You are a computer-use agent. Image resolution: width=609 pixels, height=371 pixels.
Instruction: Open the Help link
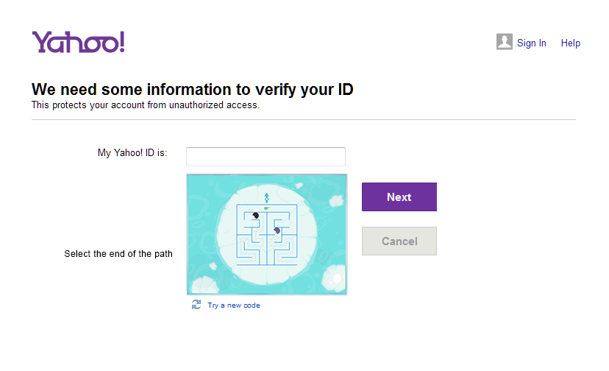570,43
